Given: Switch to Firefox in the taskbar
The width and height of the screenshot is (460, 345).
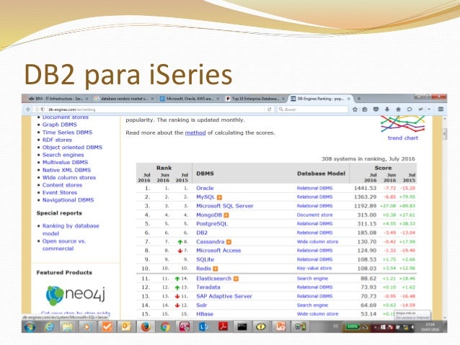Looking at the screenshot, I should tap(146, 326).
